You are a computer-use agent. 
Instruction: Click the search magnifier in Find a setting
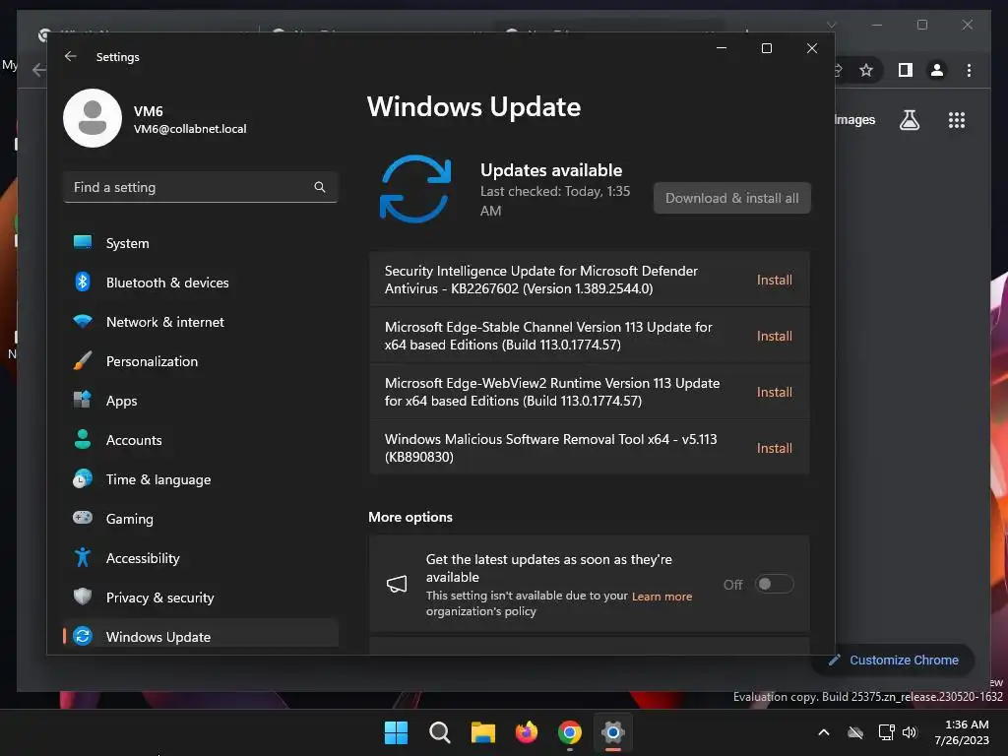click(x=320, y=187)
